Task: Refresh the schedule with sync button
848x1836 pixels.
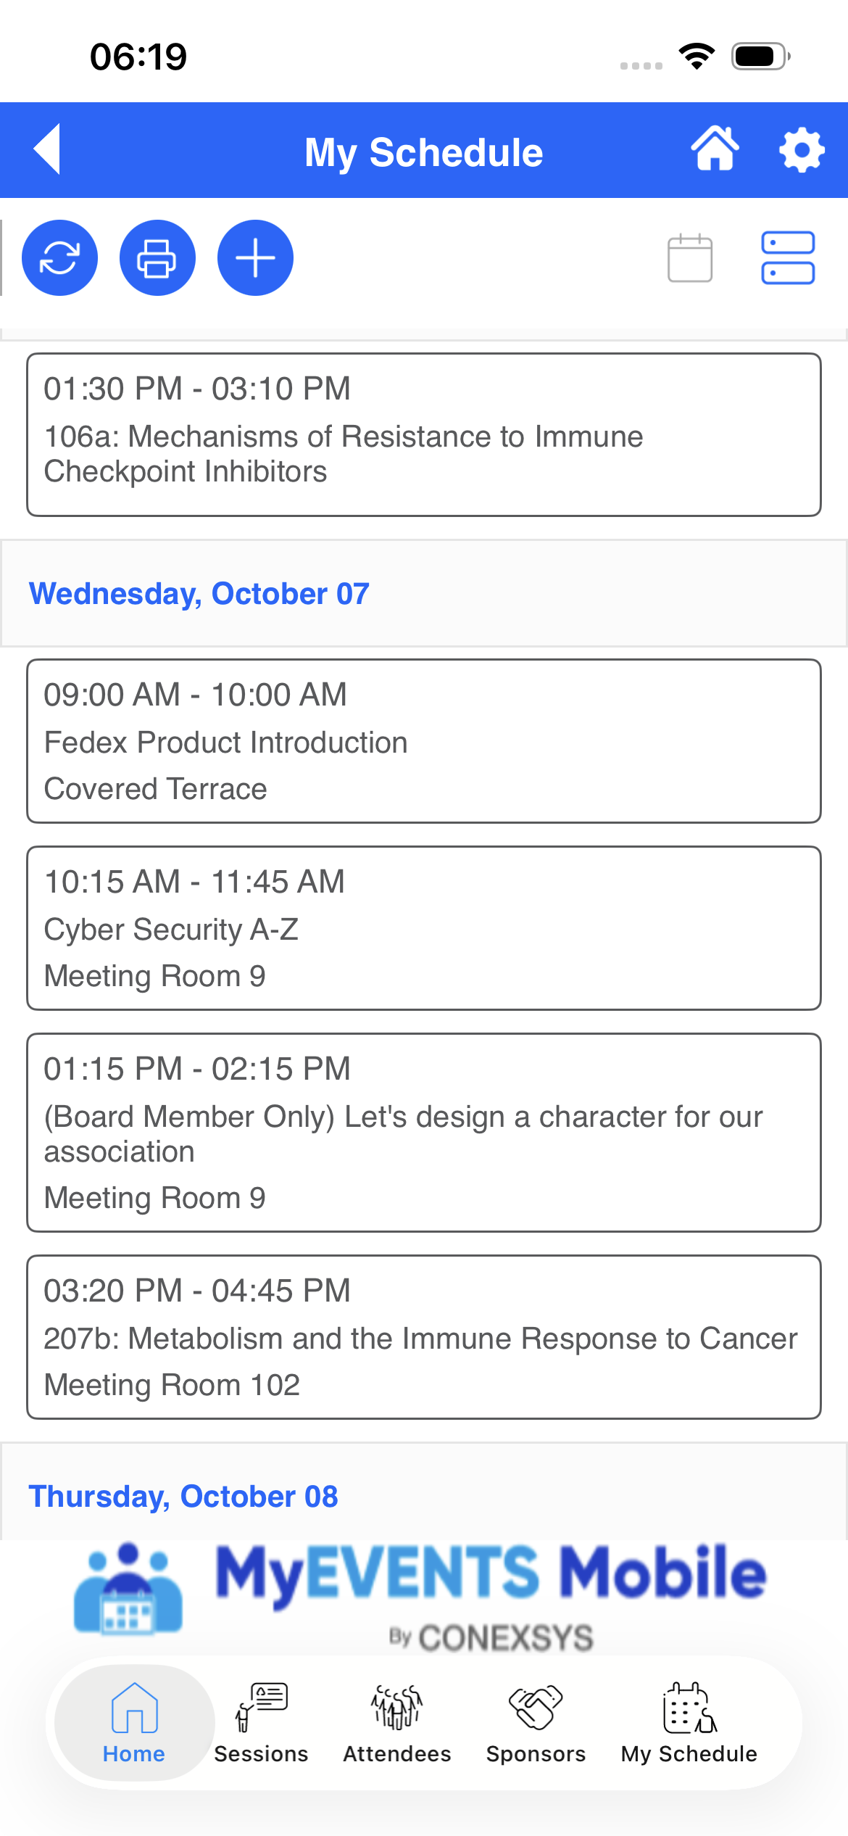Action: [x=59, y=257]
